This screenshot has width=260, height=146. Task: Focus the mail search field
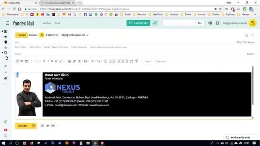point(179,23)
